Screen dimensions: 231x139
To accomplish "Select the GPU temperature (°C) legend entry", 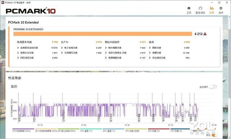I will coord(109,131).
